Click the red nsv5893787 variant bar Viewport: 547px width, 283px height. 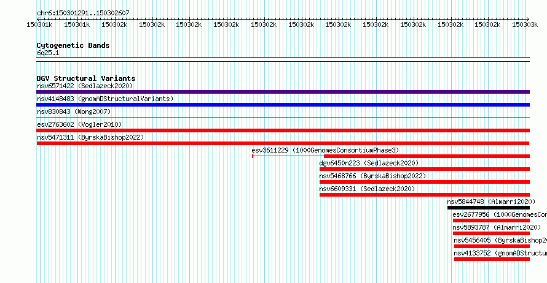click(491, 233)
